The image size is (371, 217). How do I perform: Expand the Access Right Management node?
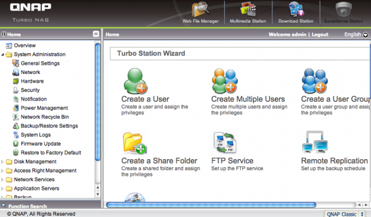pyautogui.click(x=2, y=171)
